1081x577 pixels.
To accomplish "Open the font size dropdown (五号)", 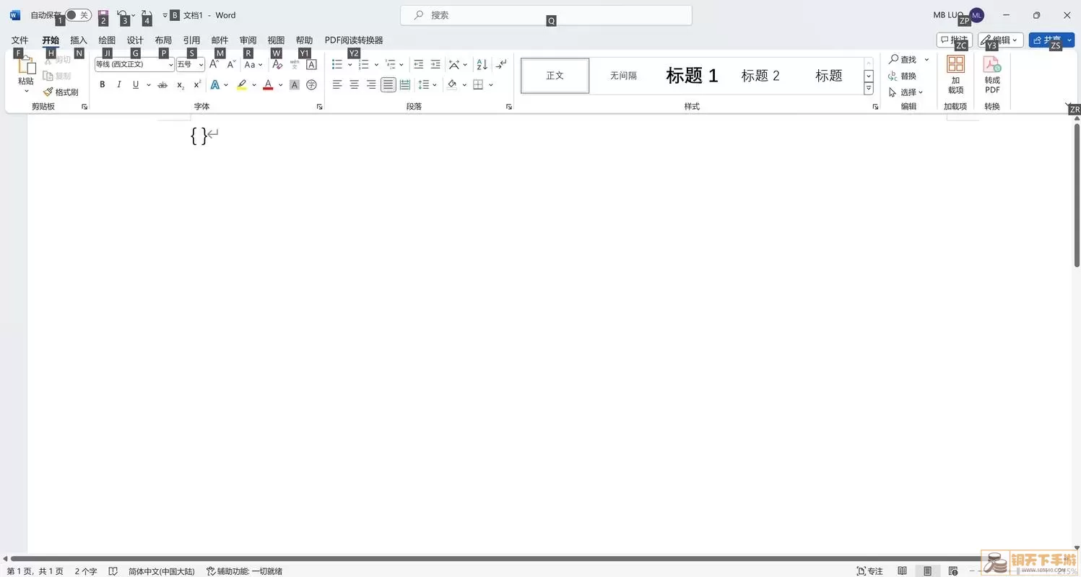I will (x=201, y=65).
